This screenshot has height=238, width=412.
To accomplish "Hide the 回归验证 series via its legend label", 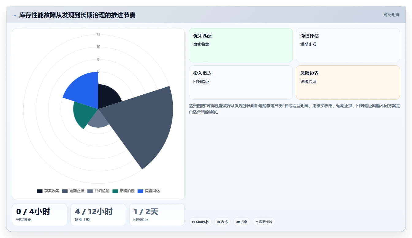I will [x=102, y=191].
